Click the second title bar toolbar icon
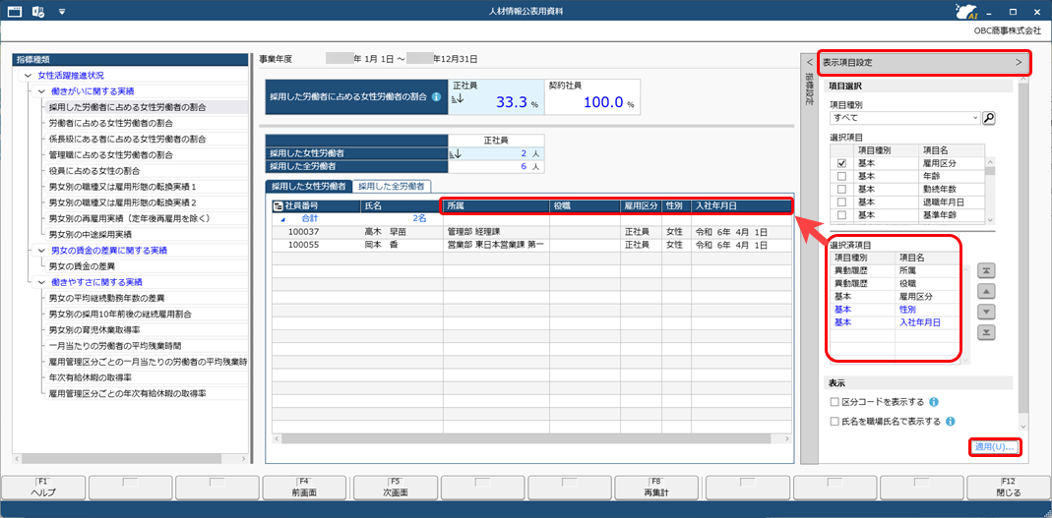 [x=38, y=12]
